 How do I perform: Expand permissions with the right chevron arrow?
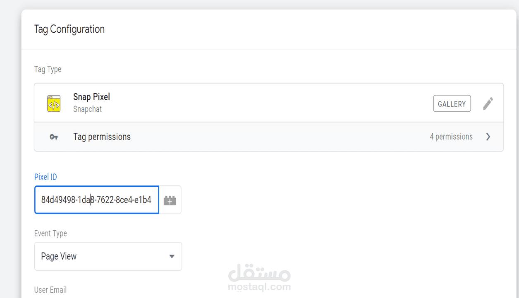[488, 137]
